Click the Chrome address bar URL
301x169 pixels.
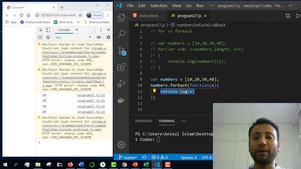(58, 15)
